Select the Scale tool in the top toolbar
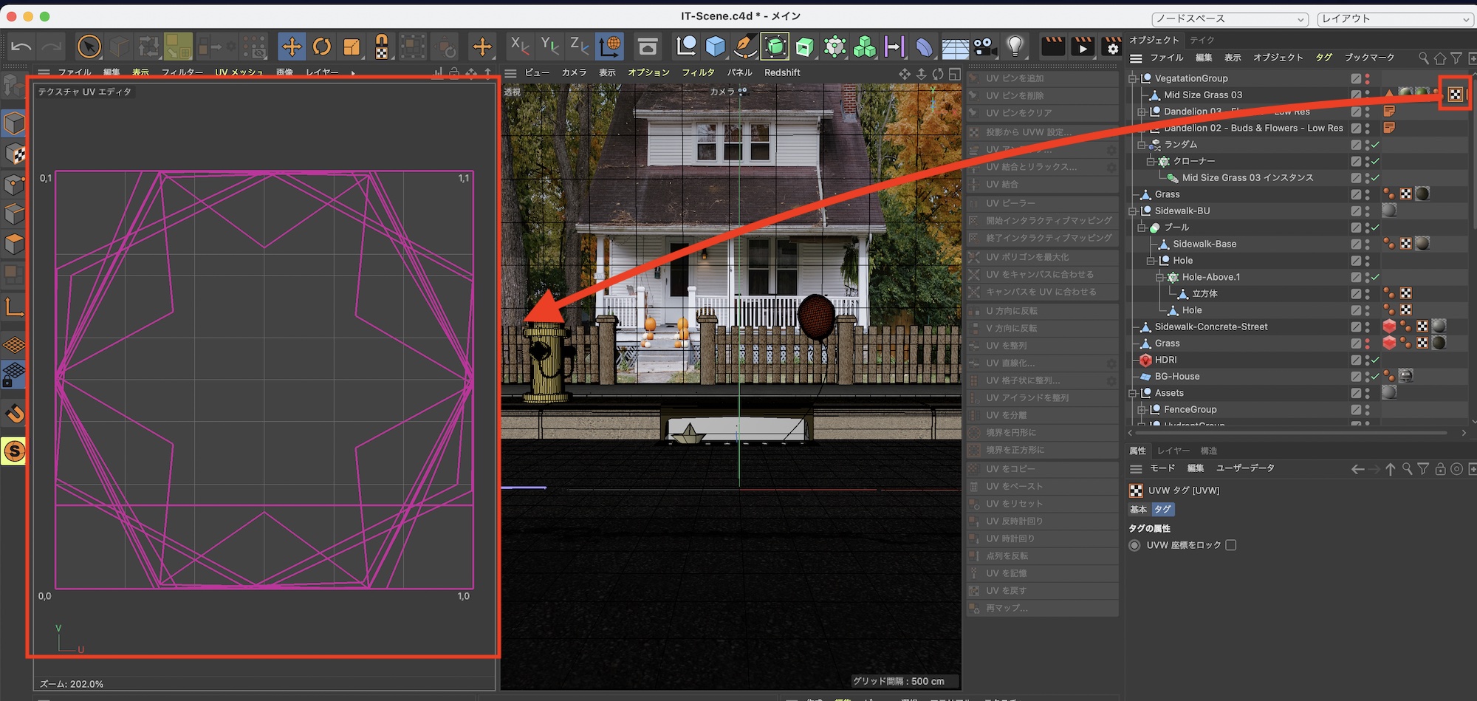 (352, 47)
